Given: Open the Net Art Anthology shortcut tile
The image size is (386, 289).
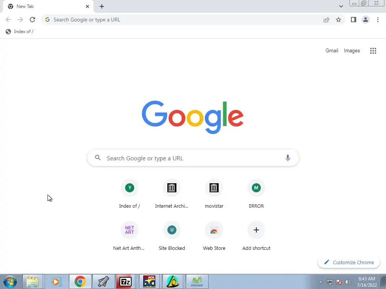Looking at the screenshot, I should 130,236.
